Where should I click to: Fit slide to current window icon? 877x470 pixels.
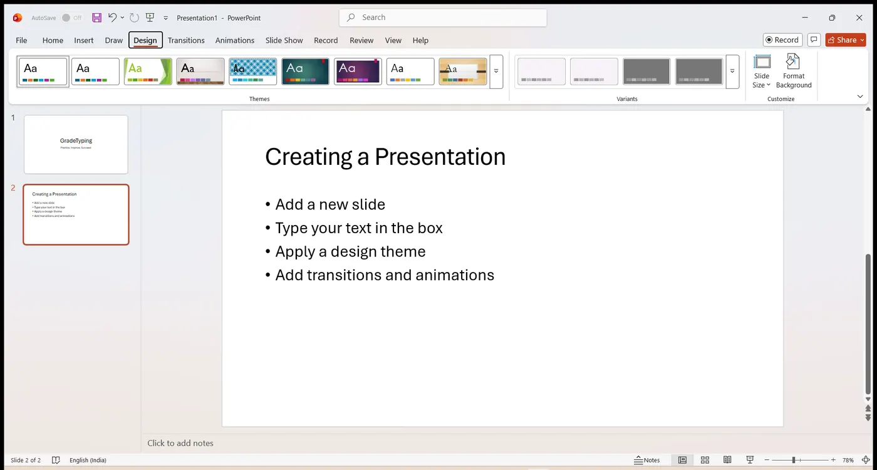[866, 460]
